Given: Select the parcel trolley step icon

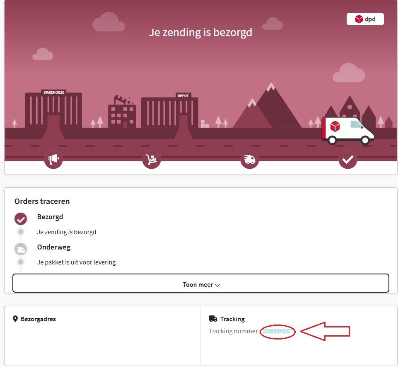Looking at the screenshot, I should pyautogui.click(x=152, y=159).
